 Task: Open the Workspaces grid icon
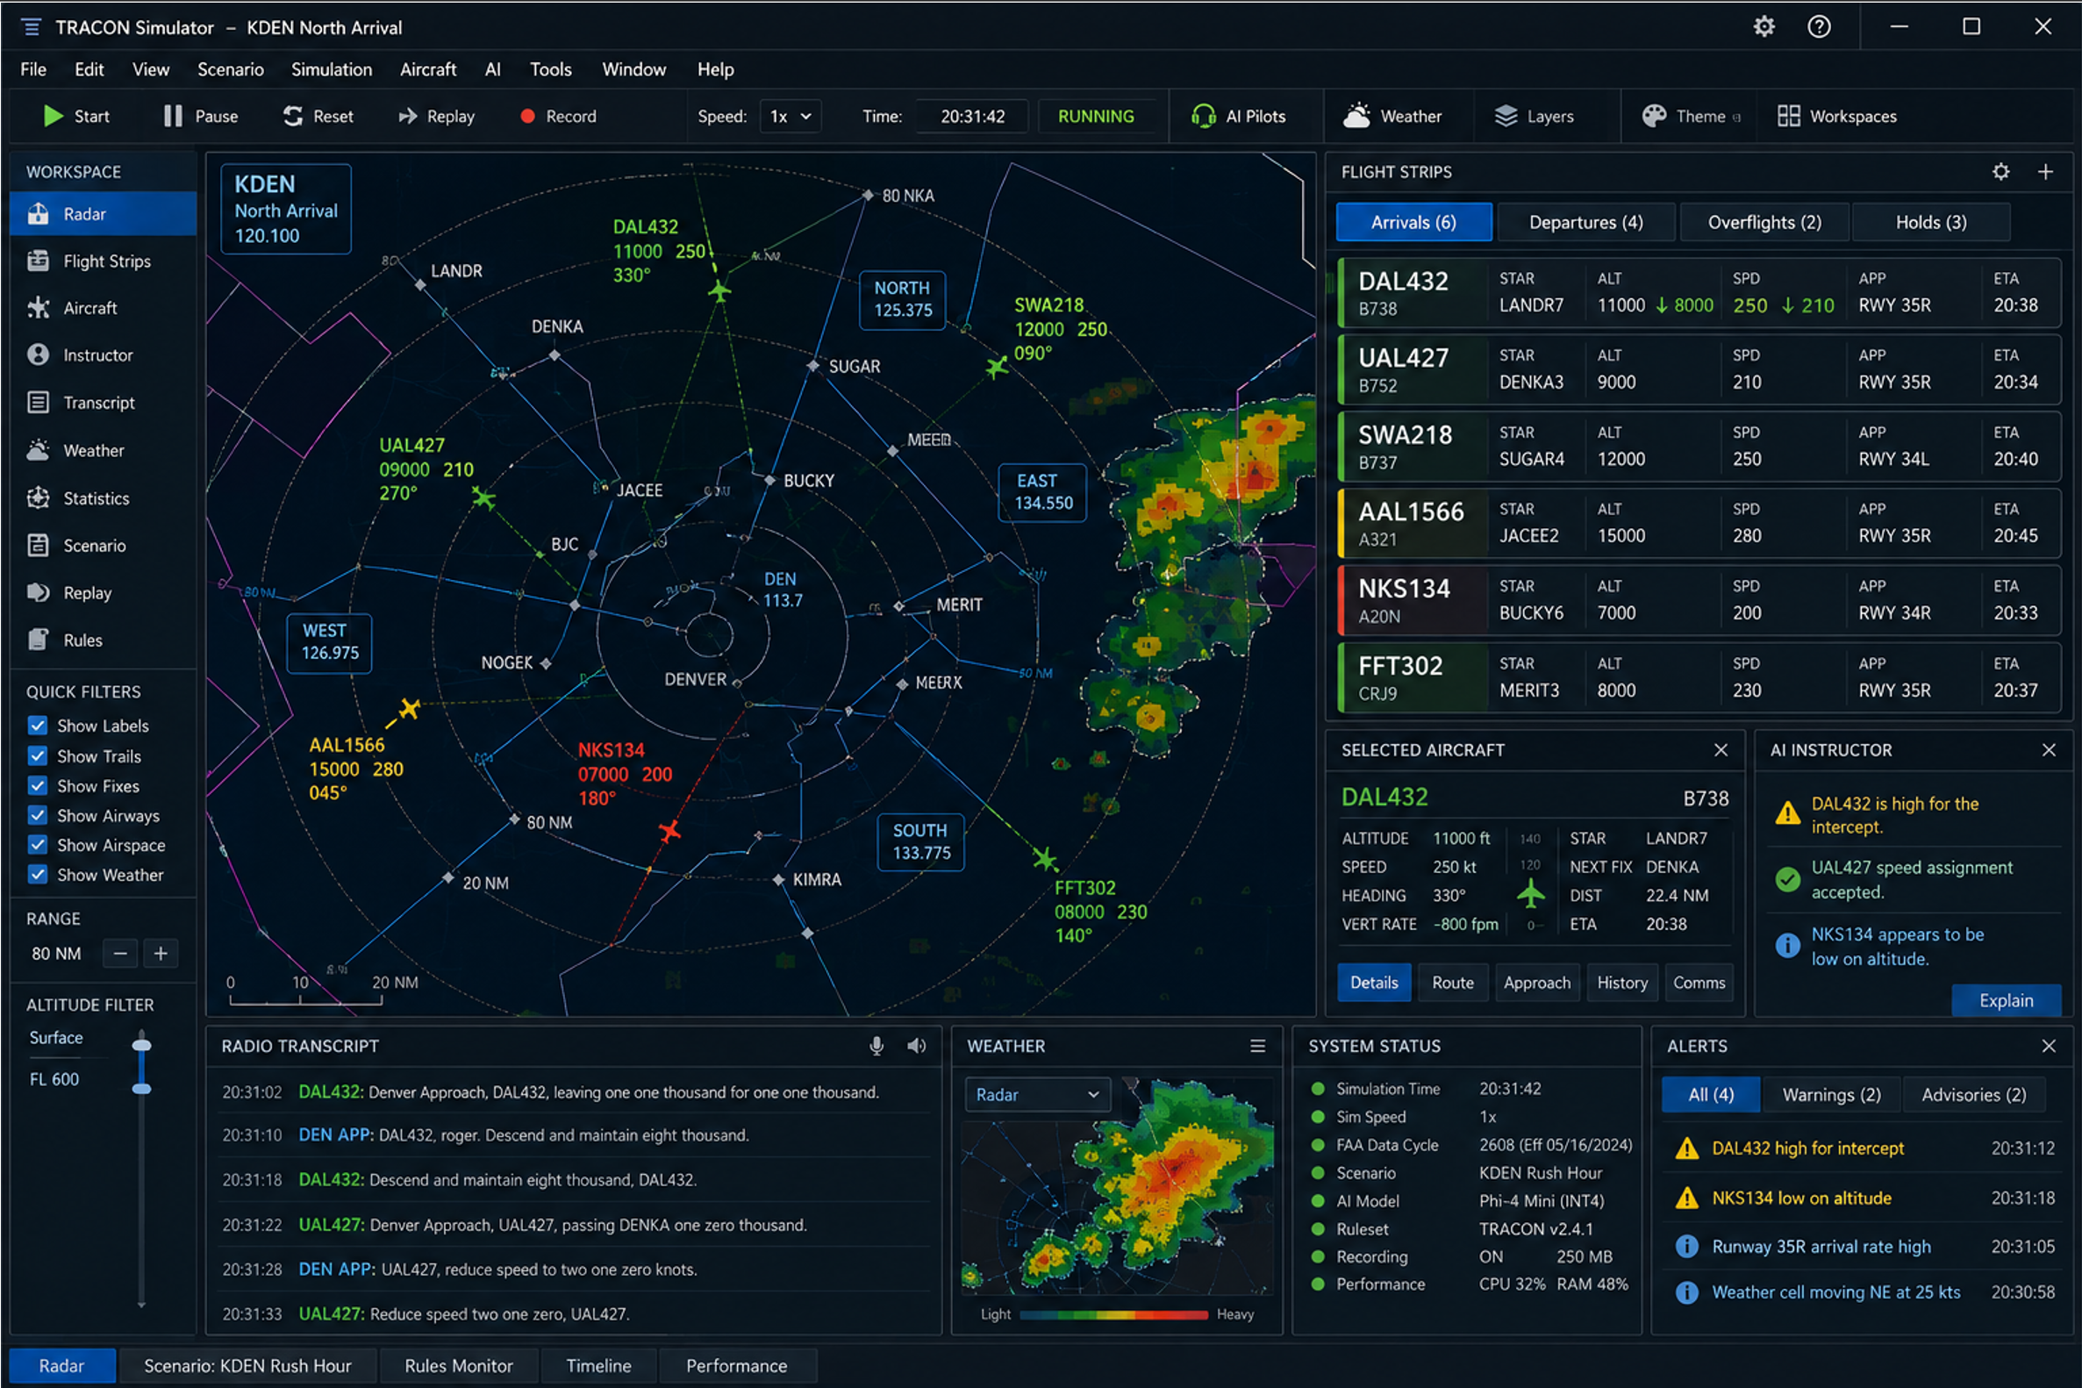1788,116
